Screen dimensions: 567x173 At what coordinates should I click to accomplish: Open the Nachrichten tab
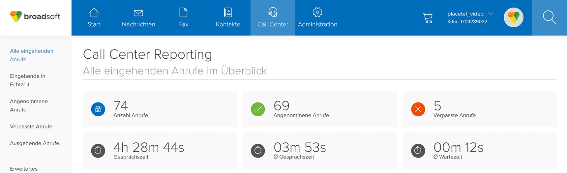tap(138, 18)
